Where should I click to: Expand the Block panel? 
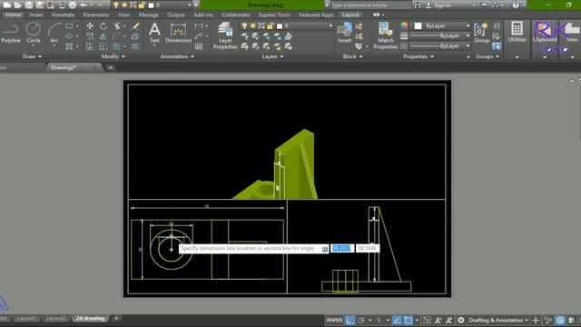click(x=352, y=56)
